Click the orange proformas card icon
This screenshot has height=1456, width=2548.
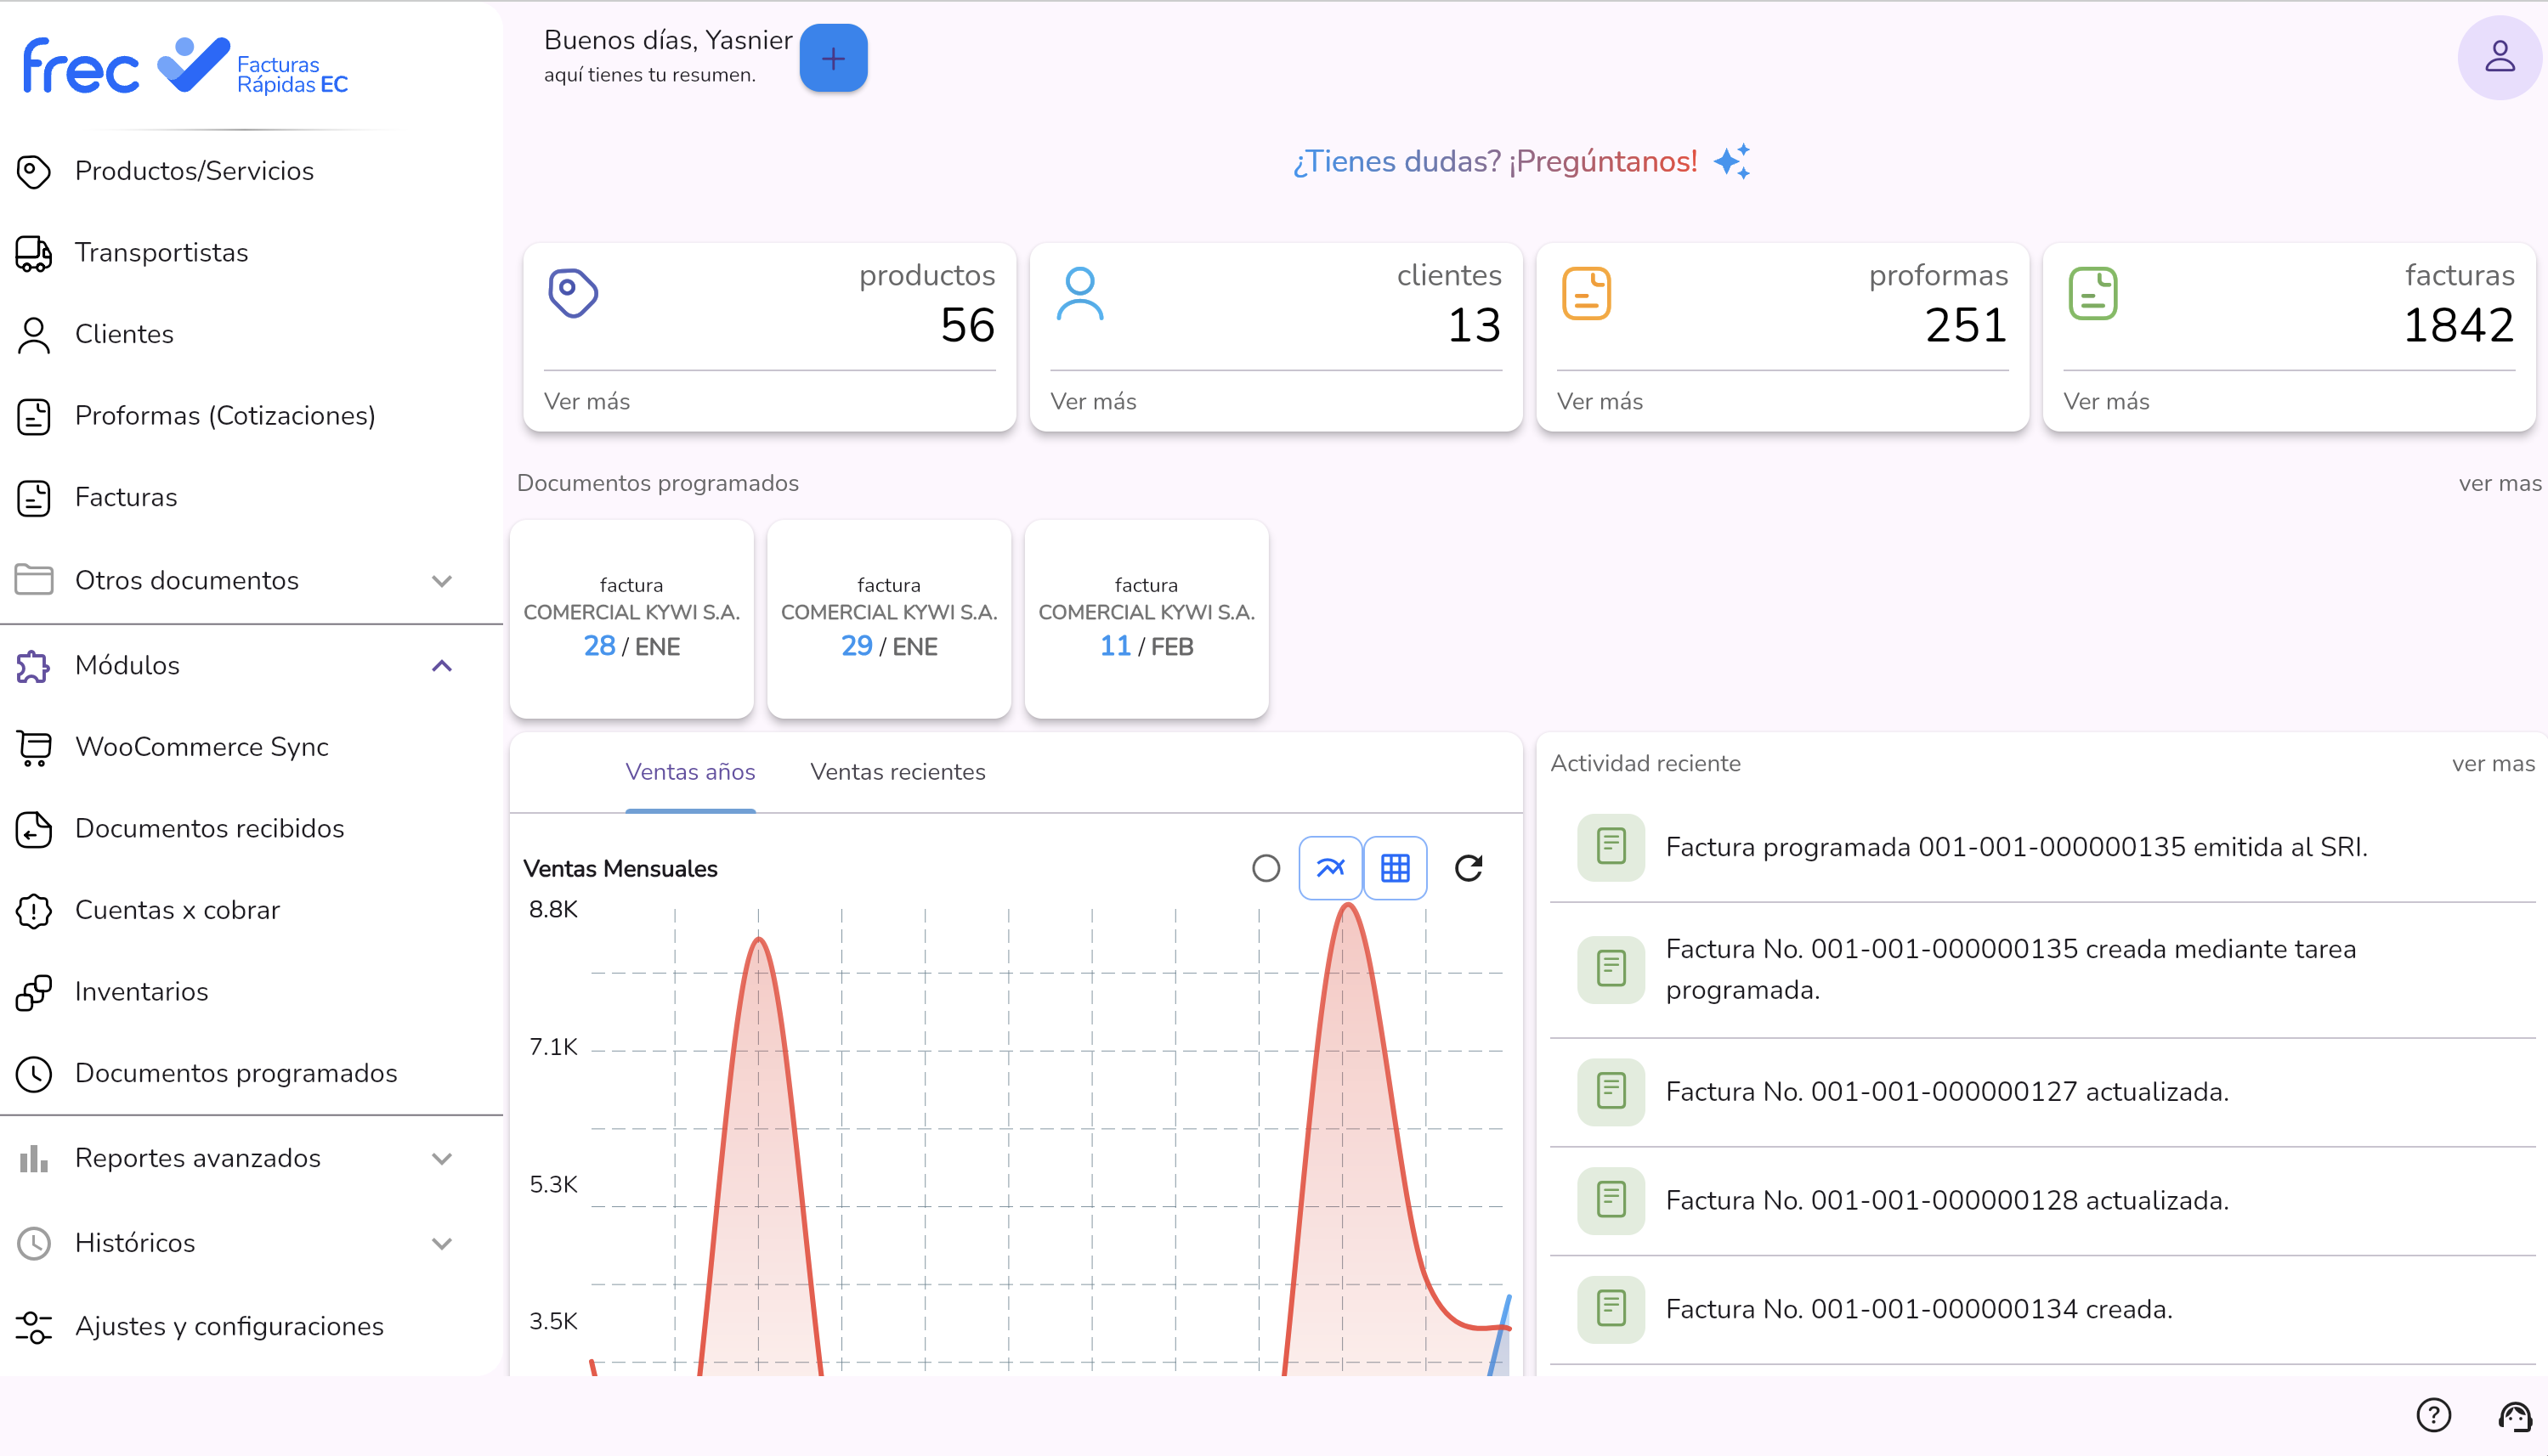1586,293
